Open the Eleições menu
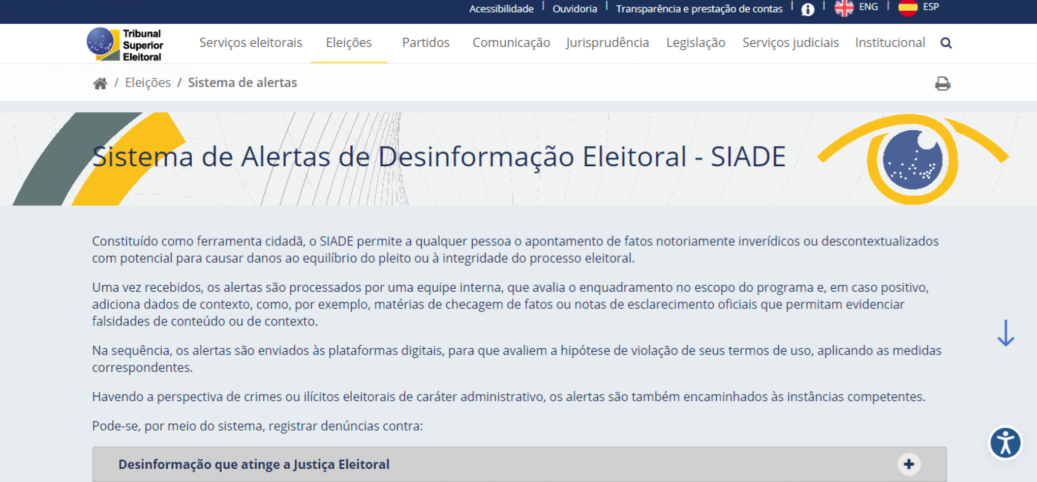 (349, 43)
